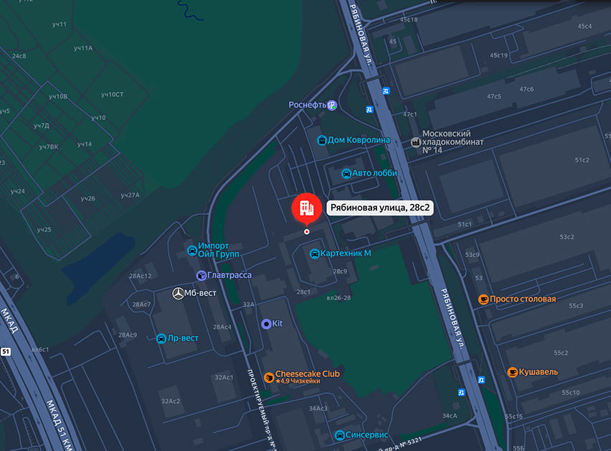Select the Дом Ковролина shop icon
The height and width of the screenshot is (451, 611).
pyautogui.click(x=322, y=140)
